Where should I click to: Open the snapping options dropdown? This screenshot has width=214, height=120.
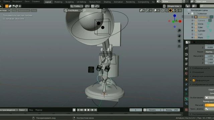point(97,6)
